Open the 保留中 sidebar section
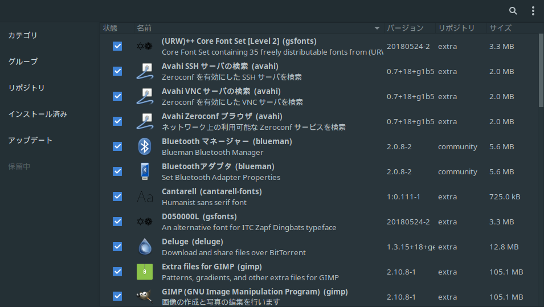 click(19, 166)
